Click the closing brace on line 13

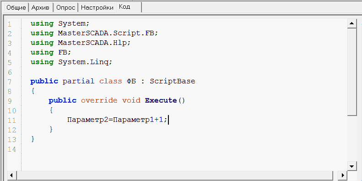[x=33, y=139]
